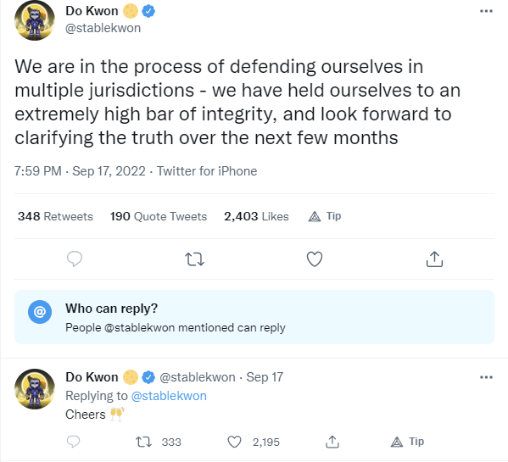View the 190 Quote Tweets
508x462 pixels.
point(158,216)
